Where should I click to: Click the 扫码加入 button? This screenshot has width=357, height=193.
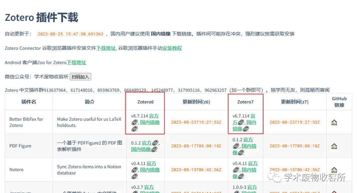80,77
